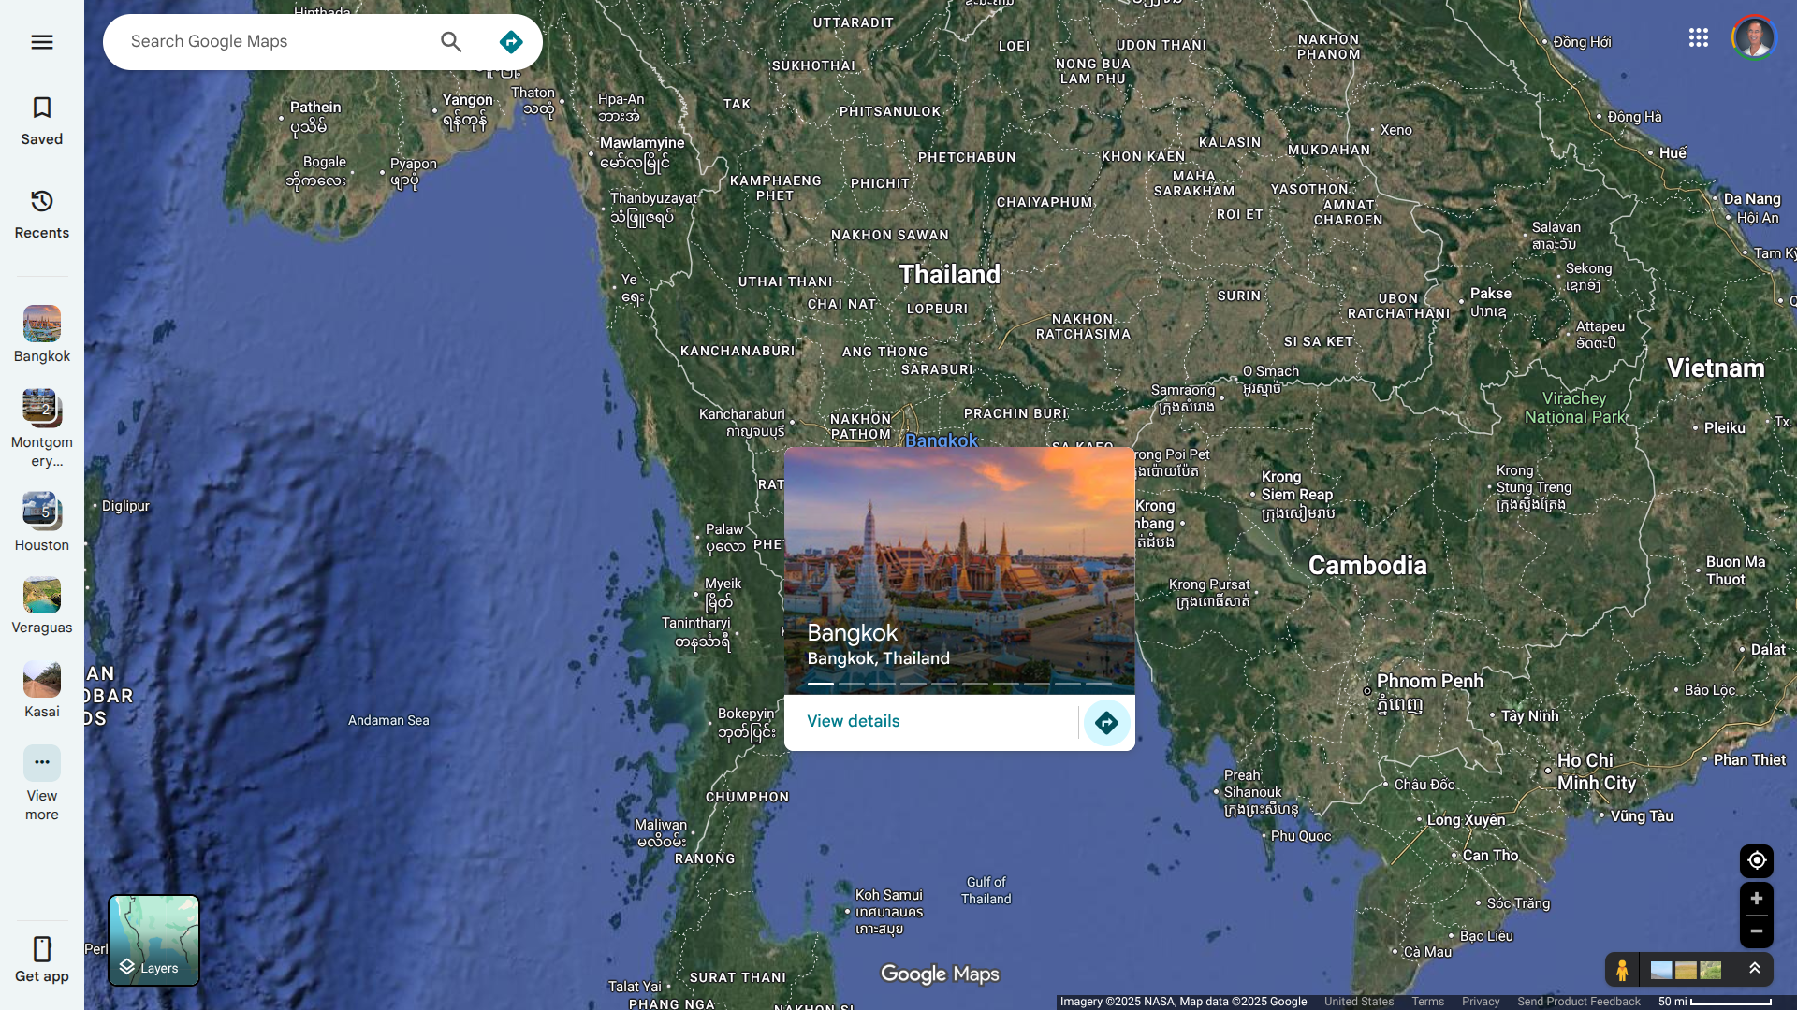The height and width of the screenshot is (1010, 1797).
Task: Expand the imagery strip chevron
Action: [x=1755, y=969]
